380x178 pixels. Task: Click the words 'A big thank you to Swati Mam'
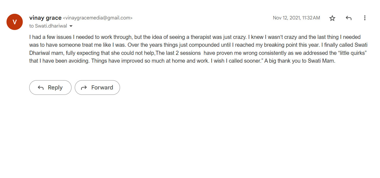[x=300, y=61]
